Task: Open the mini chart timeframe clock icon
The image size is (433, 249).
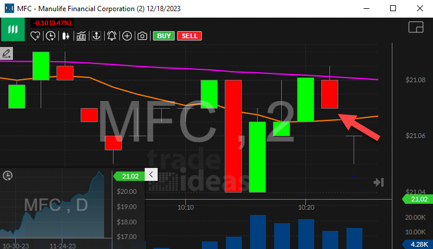Action: (8, 176)
